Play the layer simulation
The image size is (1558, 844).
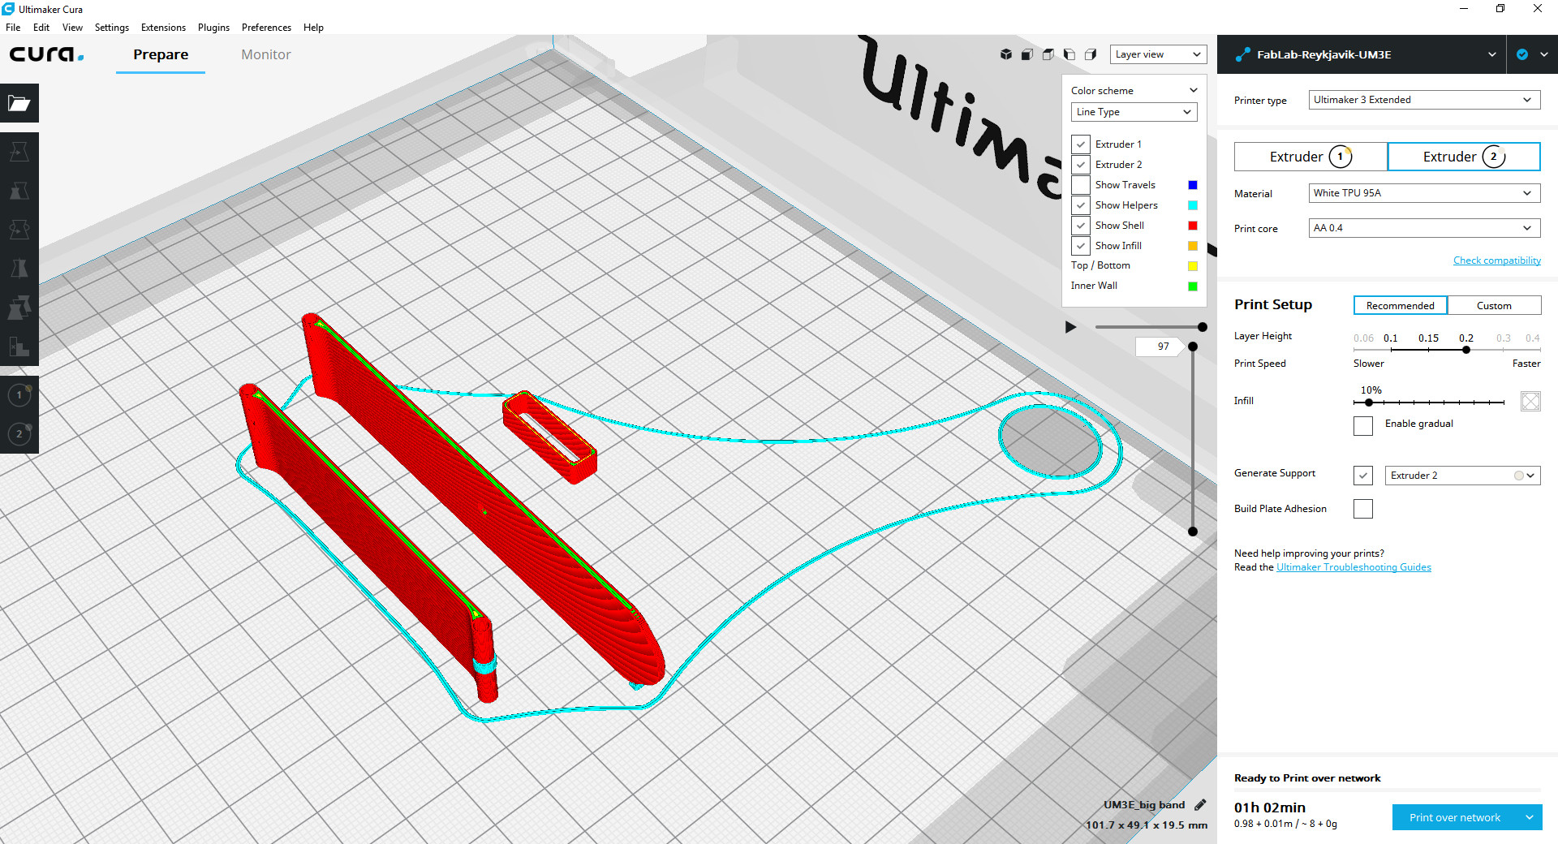pyautogui.click(x=1070, y=327)
